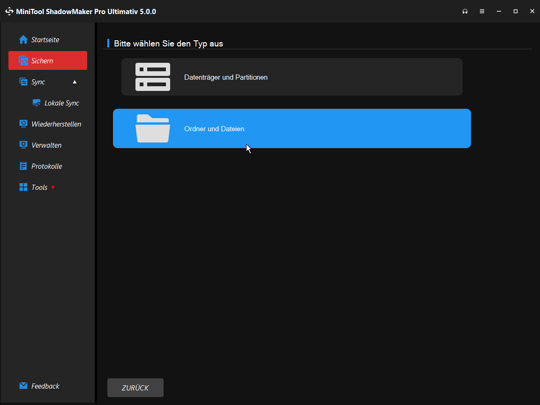
Task: Open the Sichern section
Action: click(47, 60)
